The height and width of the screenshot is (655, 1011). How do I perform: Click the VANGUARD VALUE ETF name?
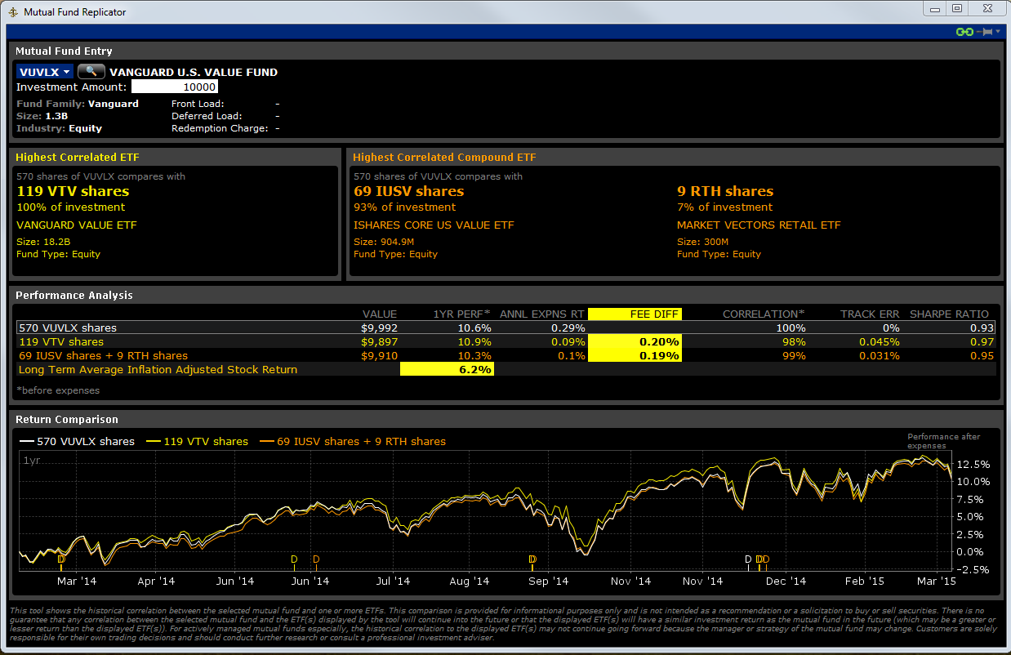click(x=77, y=225)
